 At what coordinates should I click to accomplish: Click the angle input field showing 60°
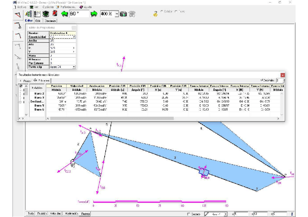coord(79,14)
